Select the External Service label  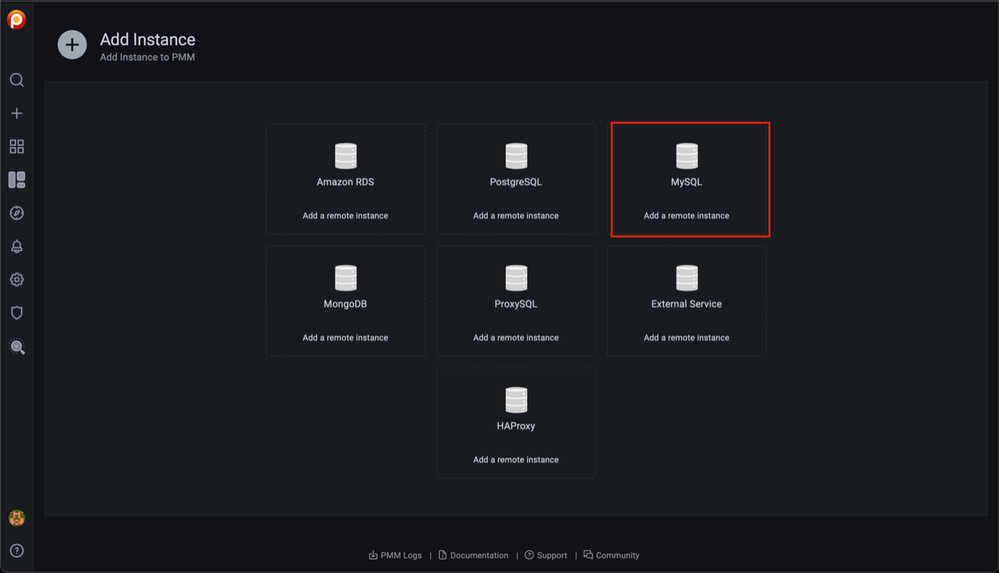686,304
